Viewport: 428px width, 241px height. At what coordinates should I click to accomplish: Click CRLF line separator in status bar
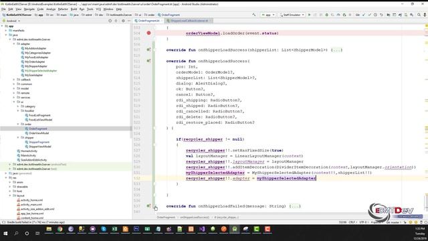[352, 222]
